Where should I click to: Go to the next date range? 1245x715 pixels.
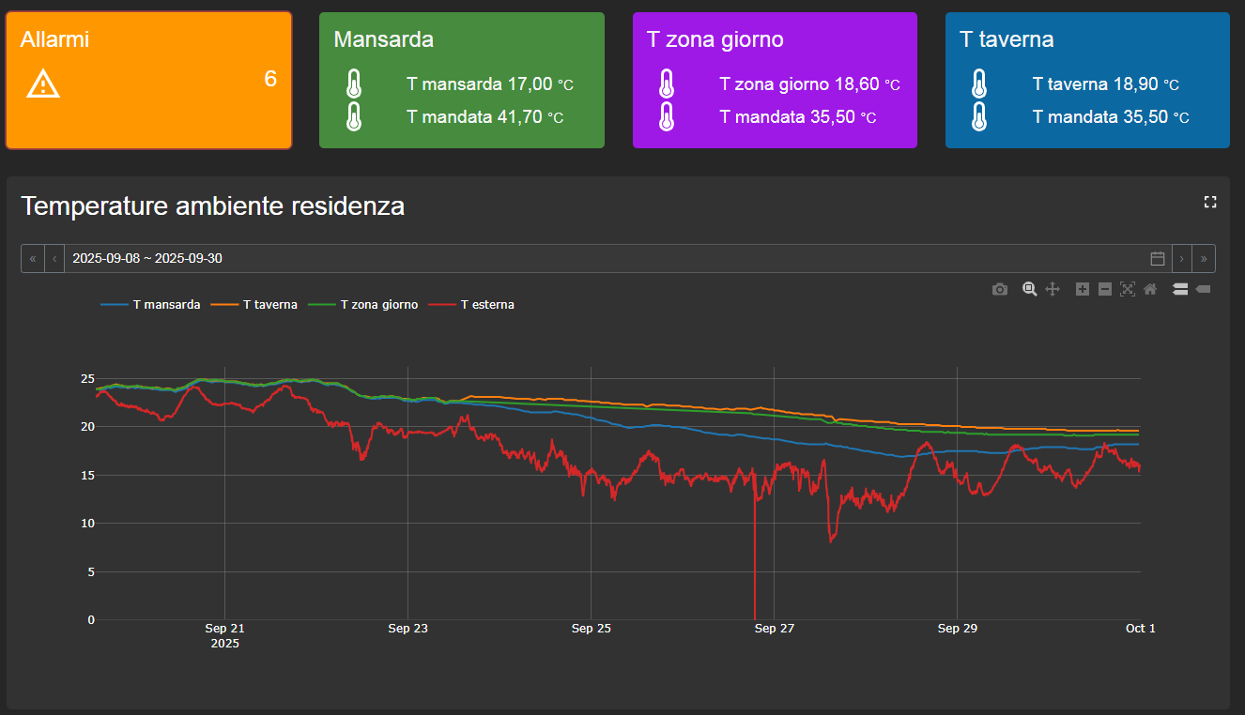pos(1182,258)
